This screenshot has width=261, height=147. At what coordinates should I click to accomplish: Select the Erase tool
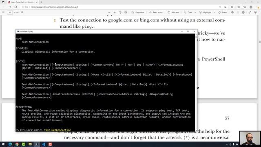tap(223, 12)
